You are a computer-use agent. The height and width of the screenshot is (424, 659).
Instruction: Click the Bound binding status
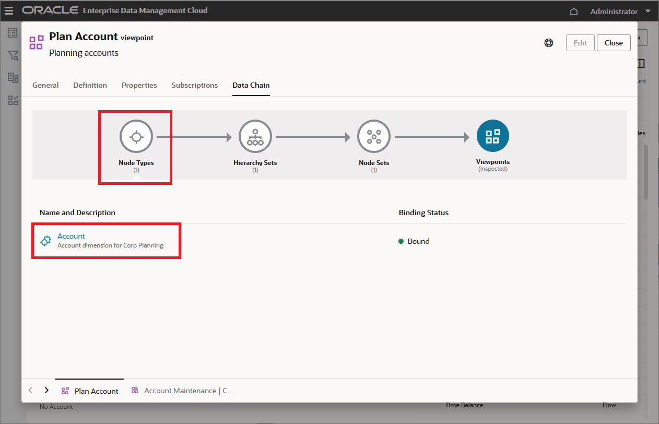414,241
